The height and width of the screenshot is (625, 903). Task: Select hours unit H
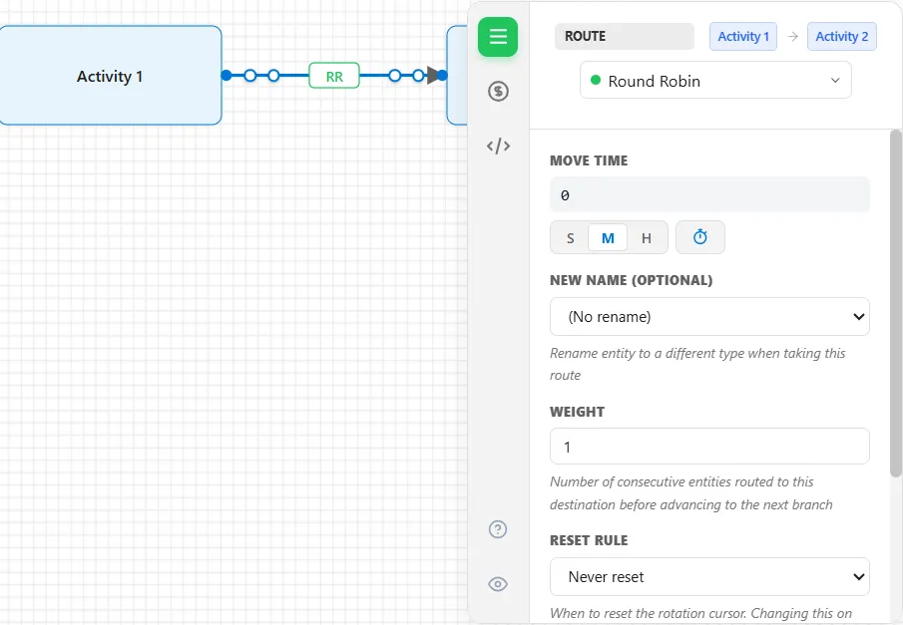[647, 237]
